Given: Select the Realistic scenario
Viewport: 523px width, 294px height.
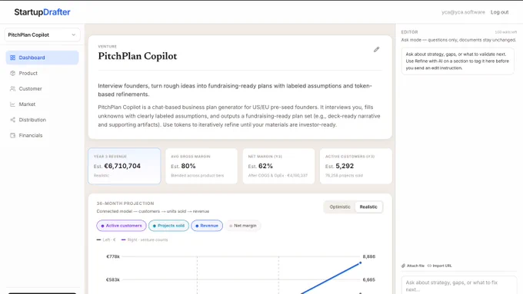Looking at the screenshot, I should pyautogui.click(x=368, y=206).
